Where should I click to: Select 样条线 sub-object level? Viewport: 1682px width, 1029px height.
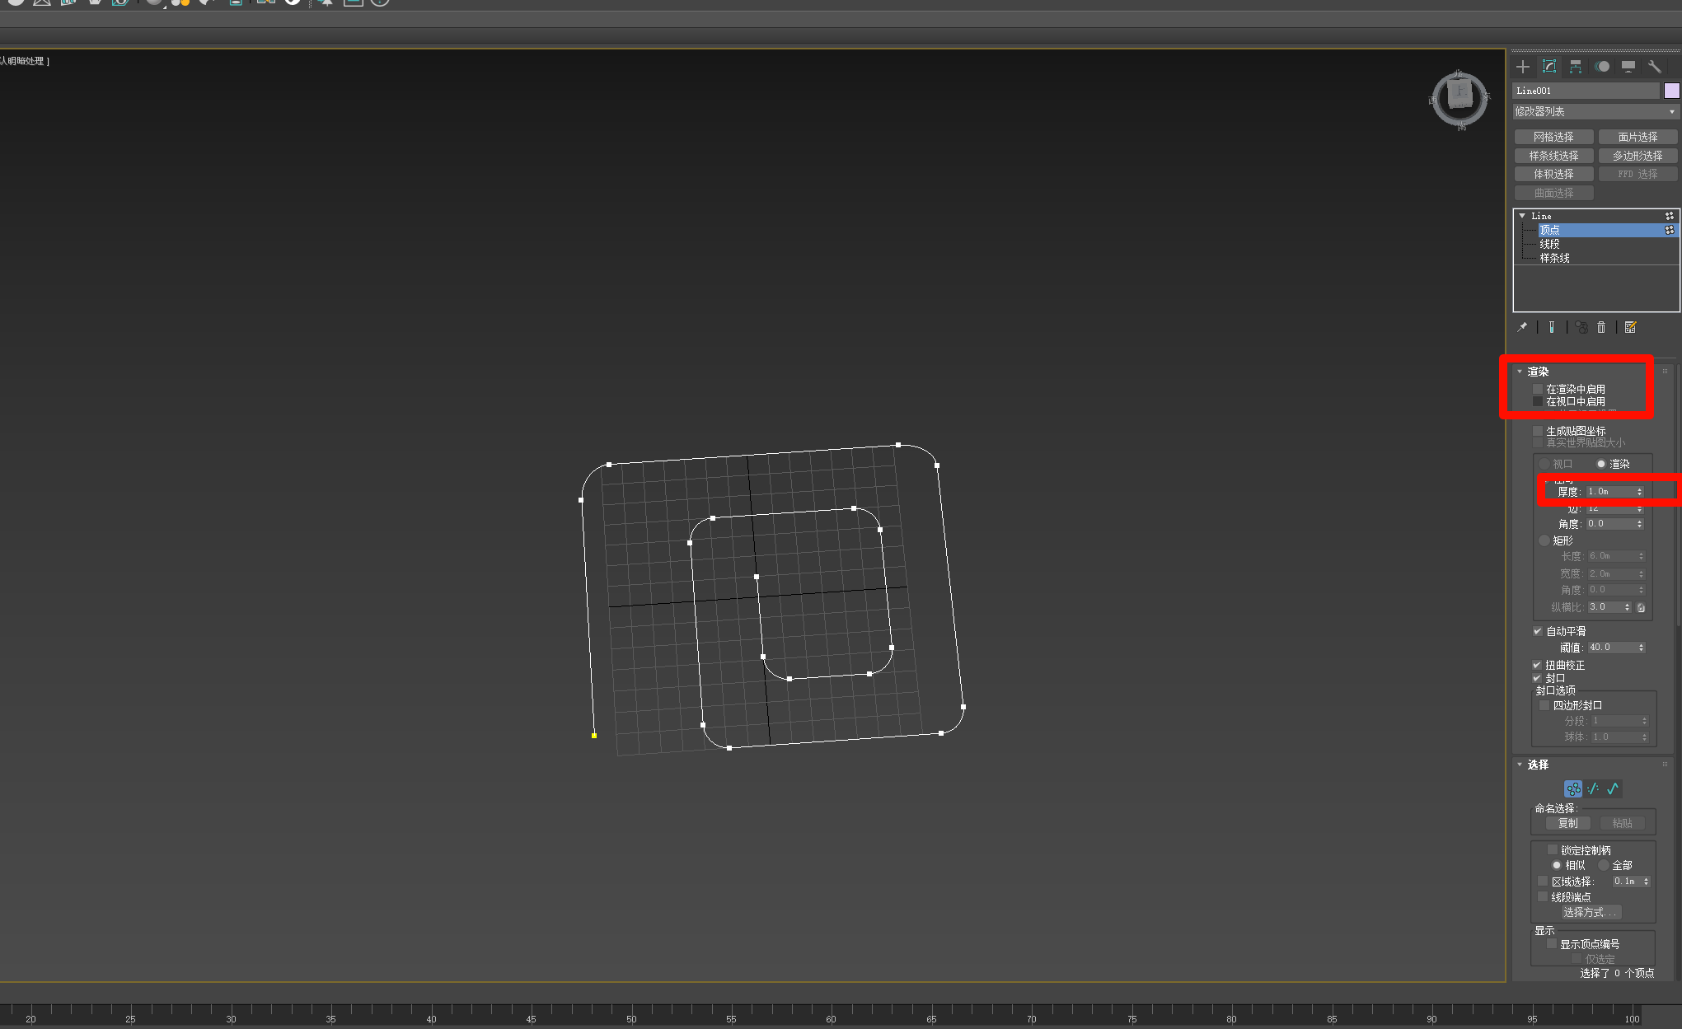1554,258
